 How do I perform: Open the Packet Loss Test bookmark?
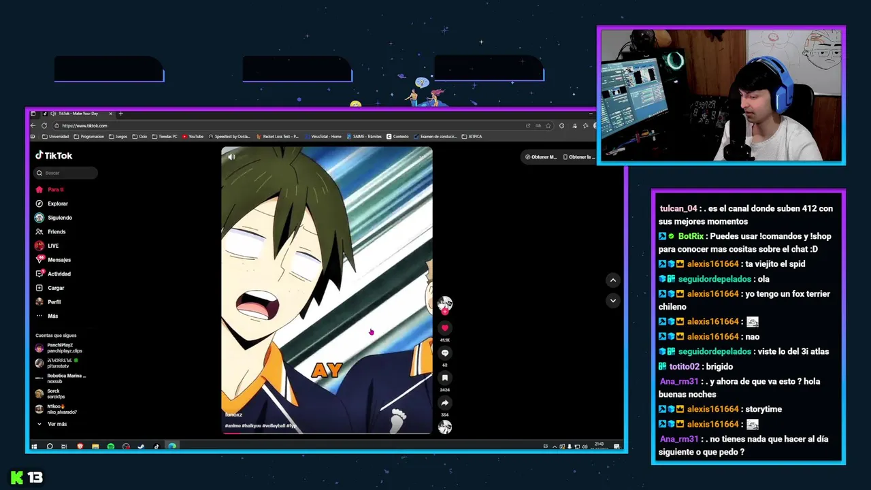277,137
